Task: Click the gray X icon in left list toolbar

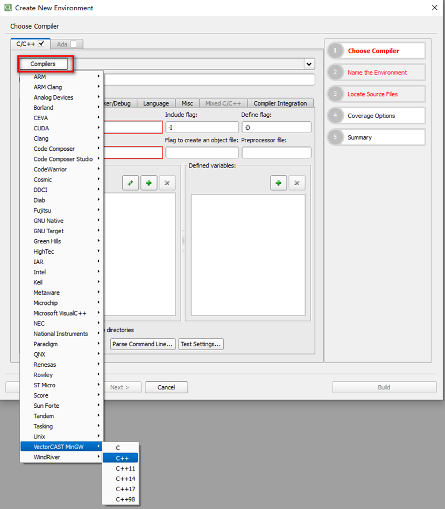Action: (167, 183)
